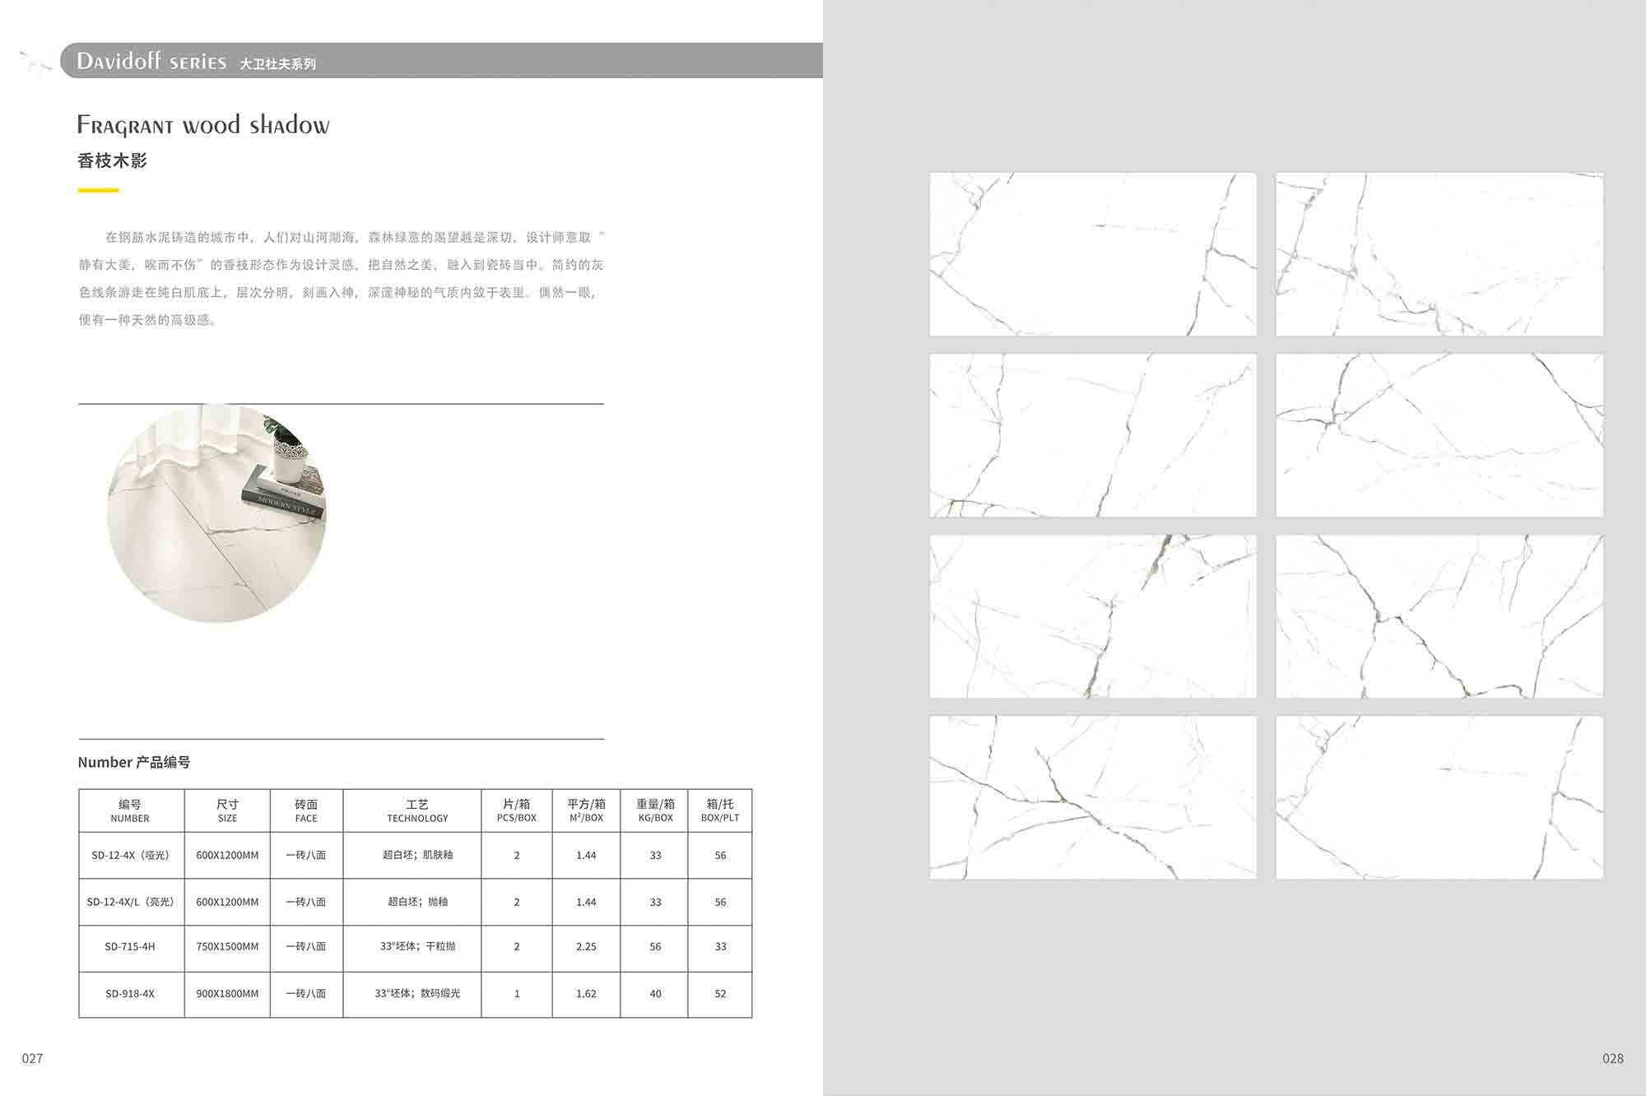Click the "一砖八面" face cell in the SD-715-4H row
Image resolution: width=1646 pixels, height=1096 pixels.
306,946
